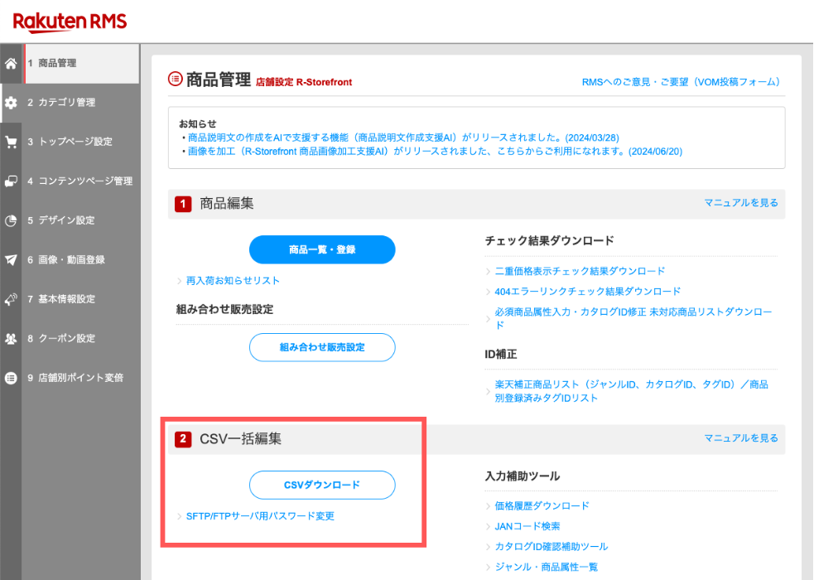The width and height of the screenshot is (814, 580).
Task: Open 価格履歴ダウンロード link
Action: point(542,505)
